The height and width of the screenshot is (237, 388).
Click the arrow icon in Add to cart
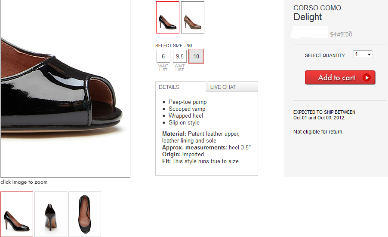366,78
